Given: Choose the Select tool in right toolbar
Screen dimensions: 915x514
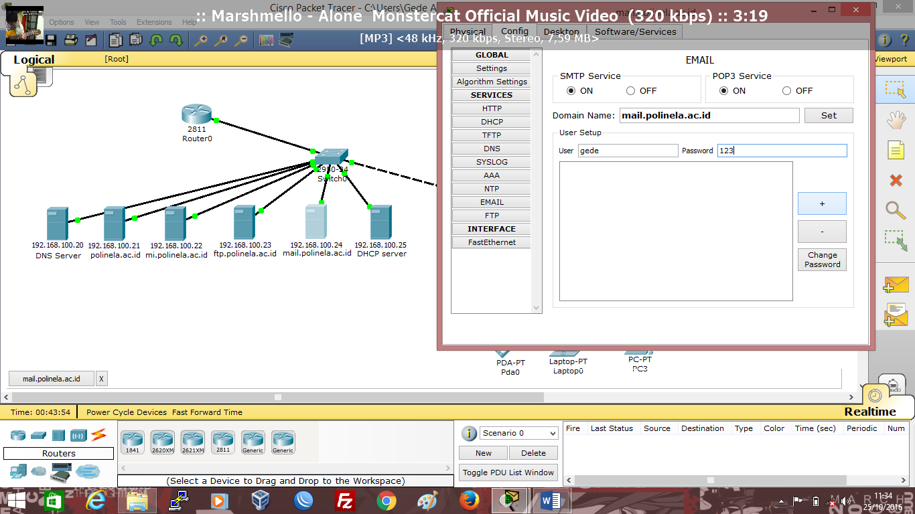Looking at the screenshot, I should pyautogui.click(x=896, y=90).
